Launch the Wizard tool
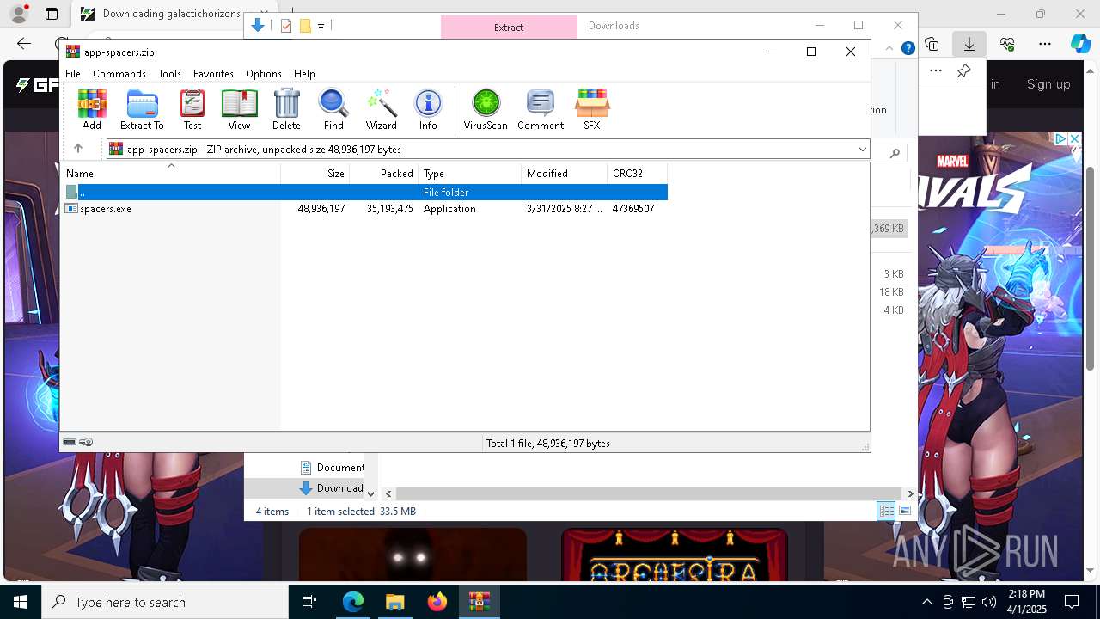 (x=381, y=109)
